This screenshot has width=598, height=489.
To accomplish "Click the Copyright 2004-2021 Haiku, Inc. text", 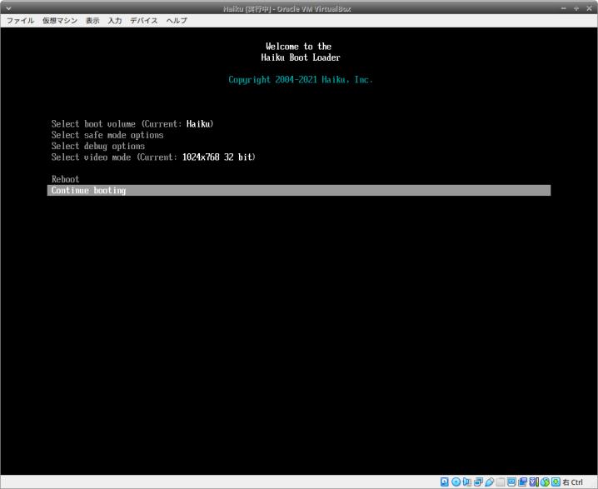I will [x=301, y=80].
